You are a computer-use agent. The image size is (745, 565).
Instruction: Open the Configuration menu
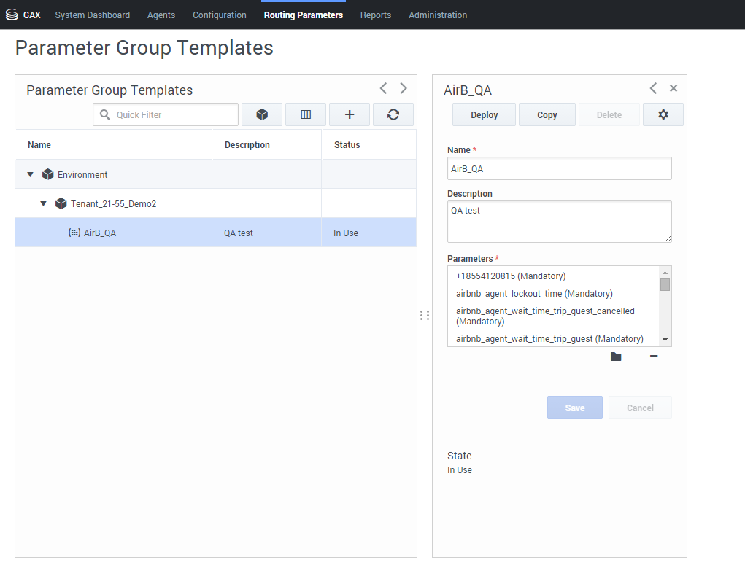tap(220, 15)
